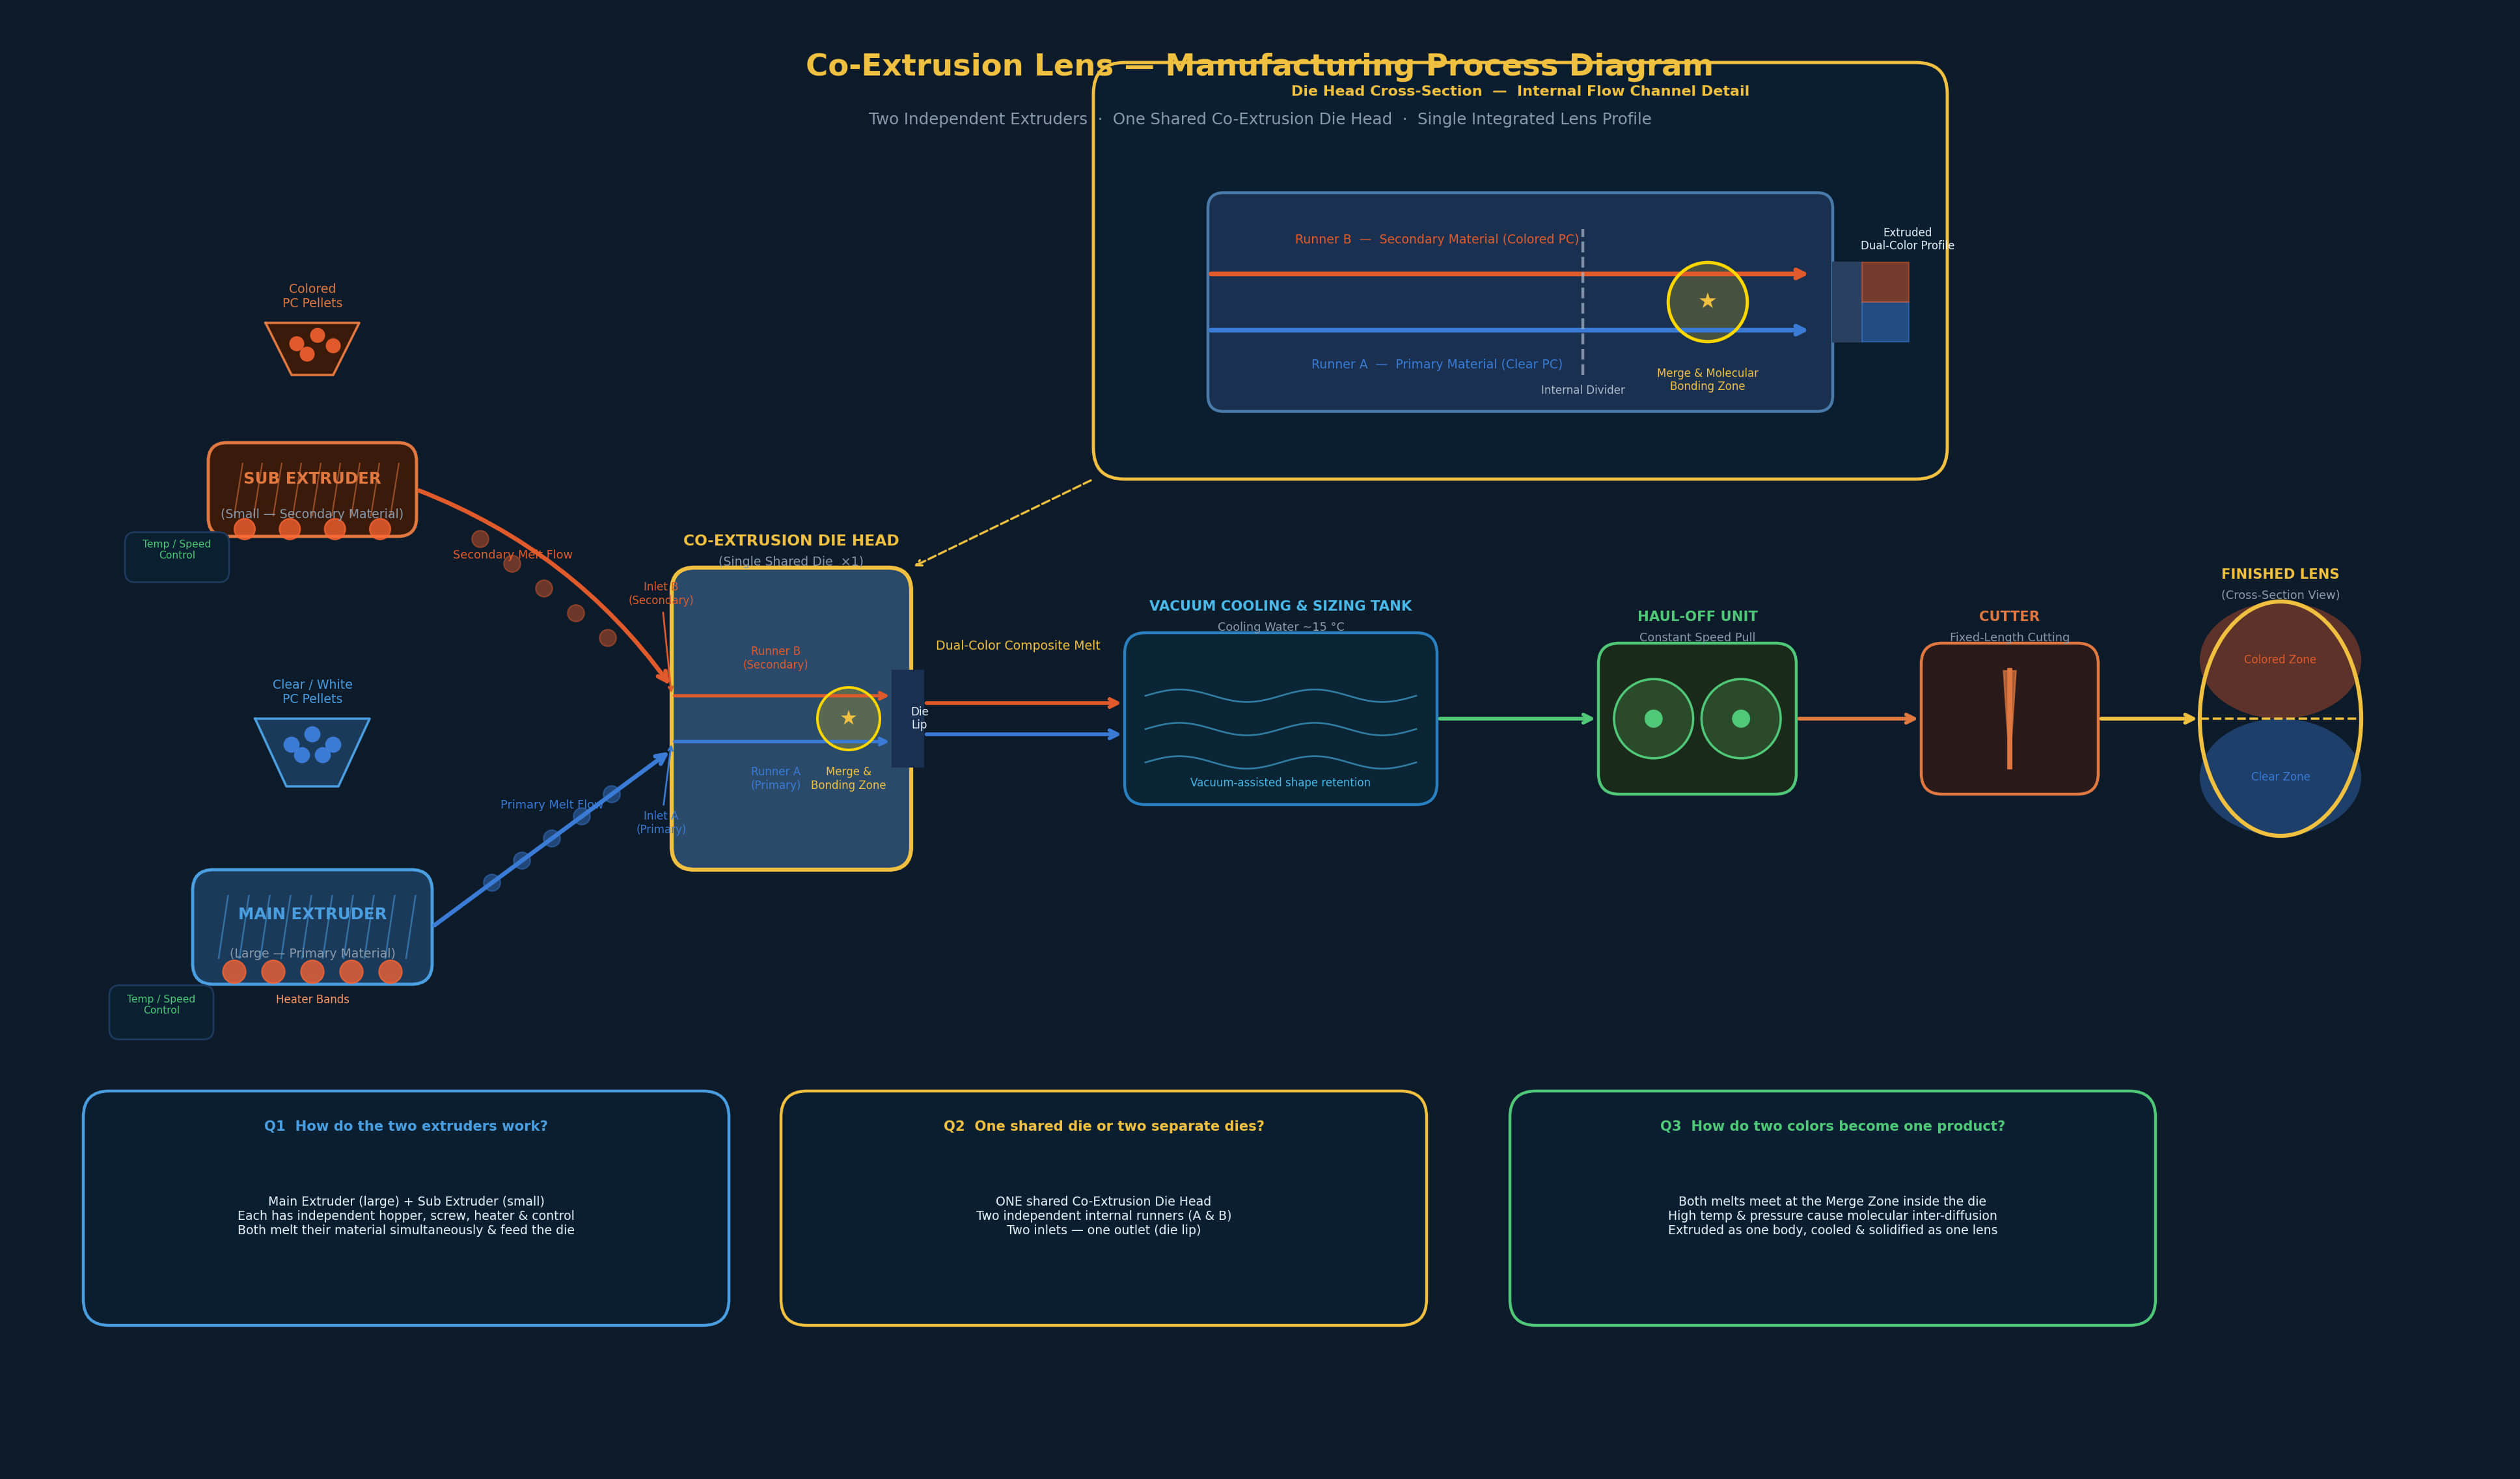
Task: Click the blue extruded profile swatch
Action: [x=1885, y=322]
